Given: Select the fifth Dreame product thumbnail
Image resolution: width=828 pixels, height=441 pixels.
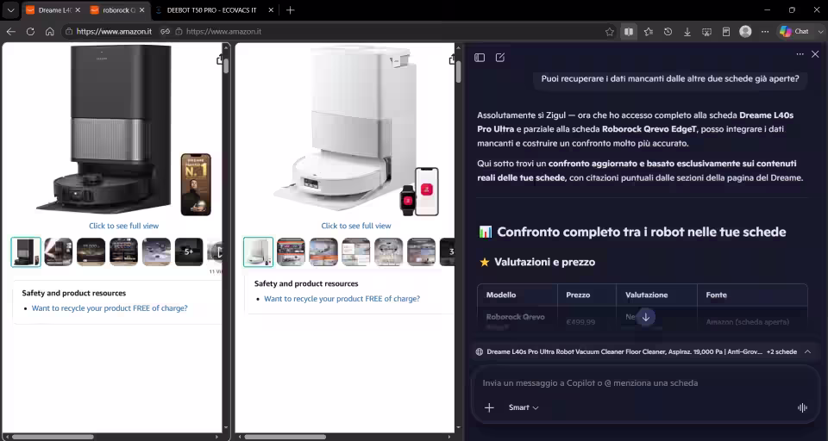Looking at the screenshot, I should 156,252.
